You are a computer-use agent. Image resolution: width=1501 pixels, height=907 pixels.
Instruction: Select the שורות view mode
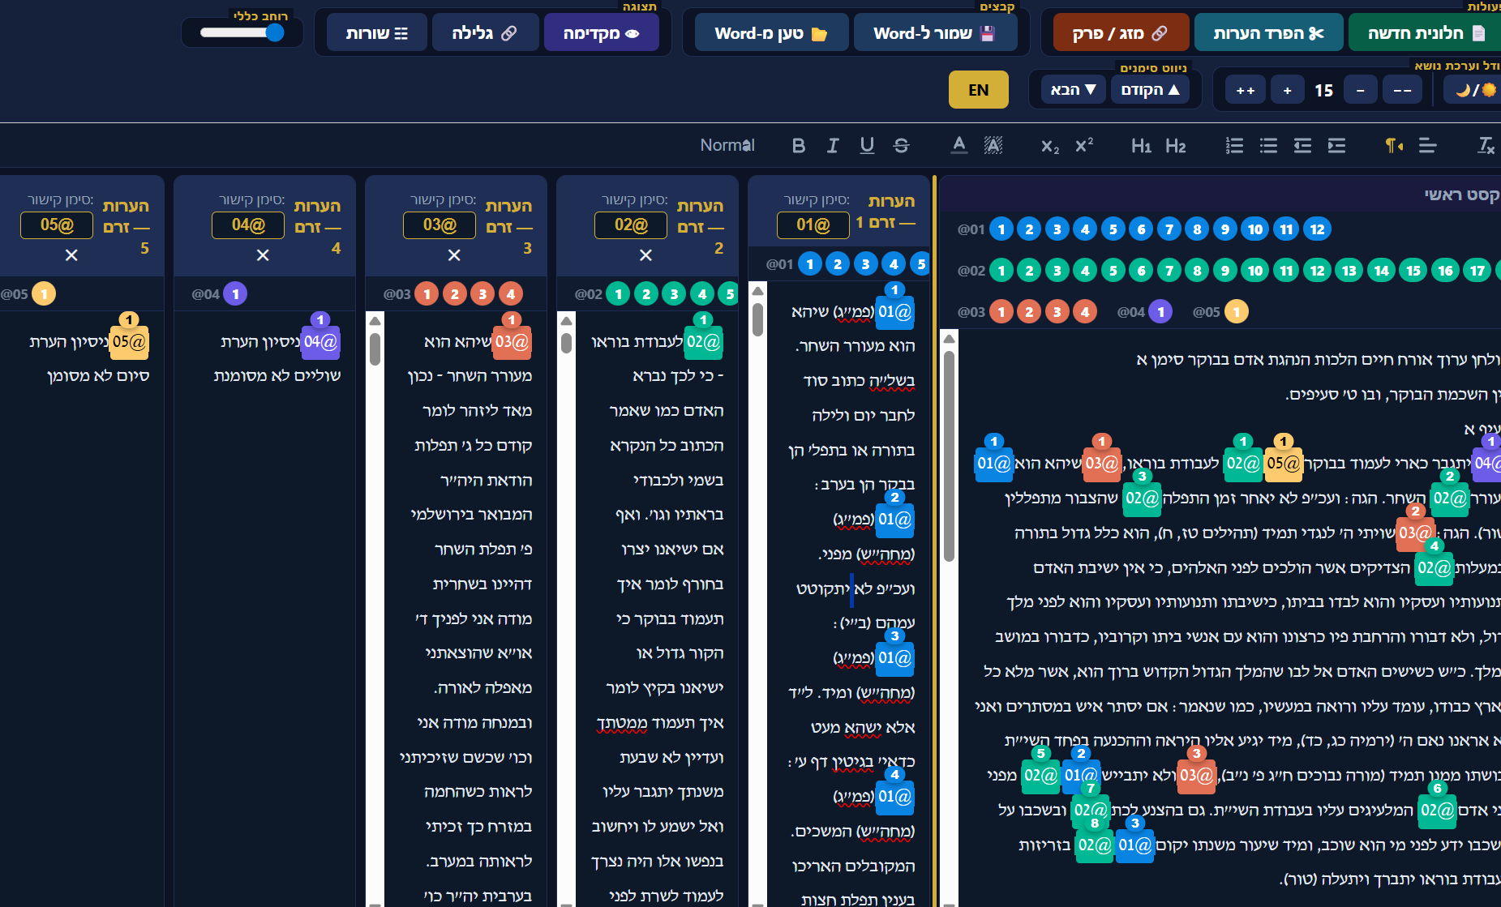[x=376, y=33]
